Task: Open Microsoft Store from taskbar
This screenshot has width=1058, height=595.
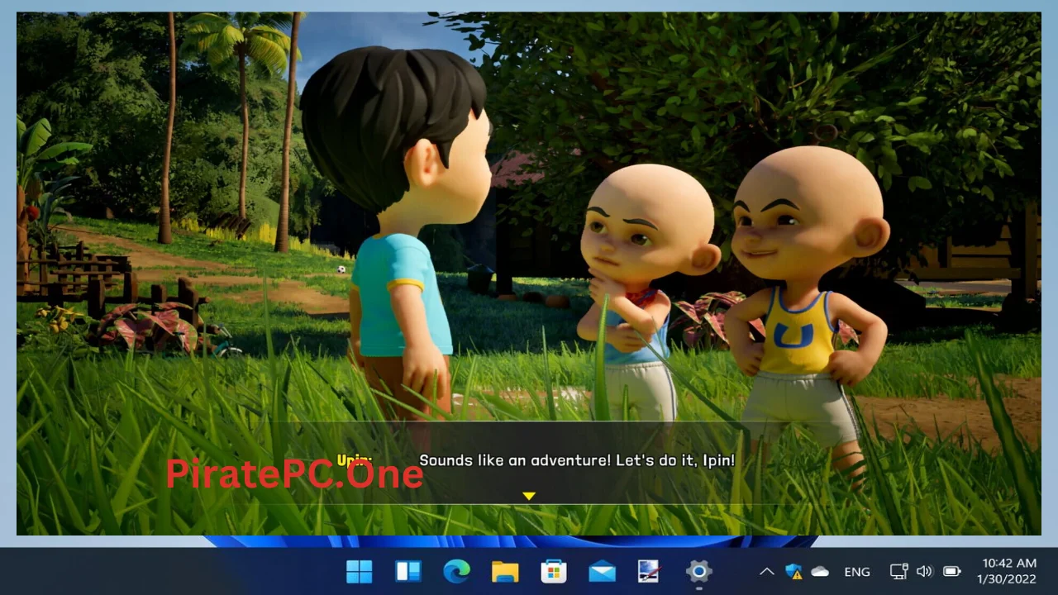Action: (x=553, y=571)
